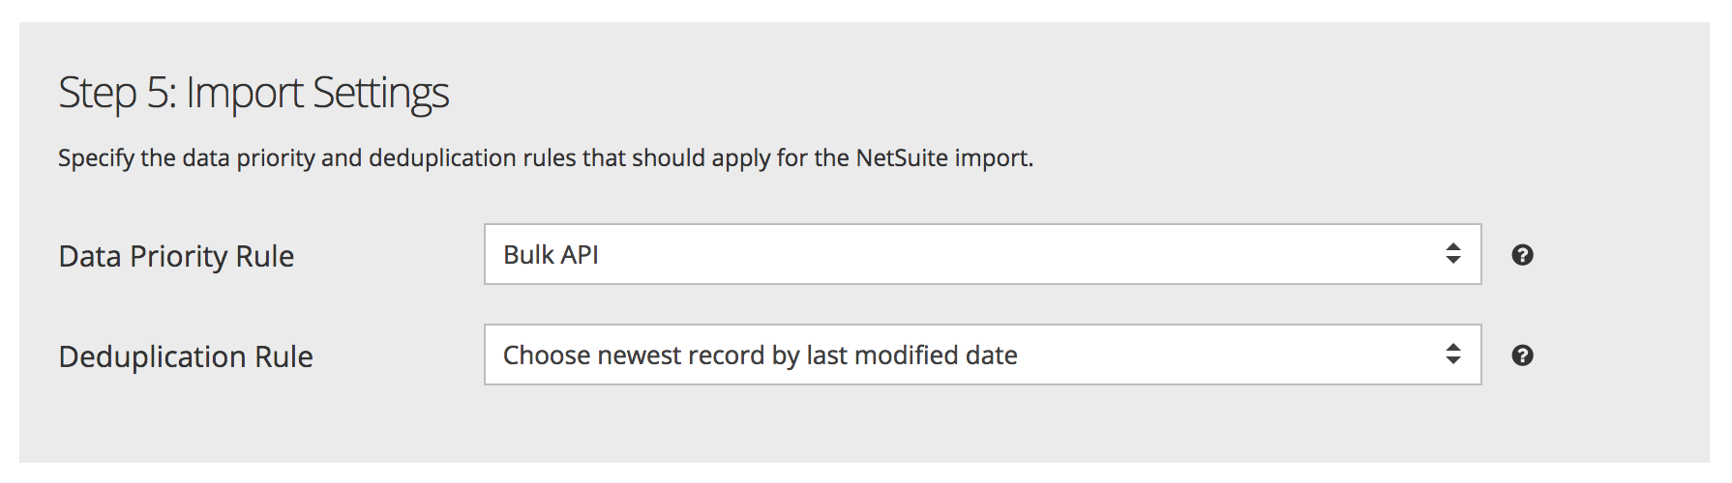Screen dimensions: 1732x483
Task: Click help icon beside Deduplication Rule
Action: click(1522, 355)
